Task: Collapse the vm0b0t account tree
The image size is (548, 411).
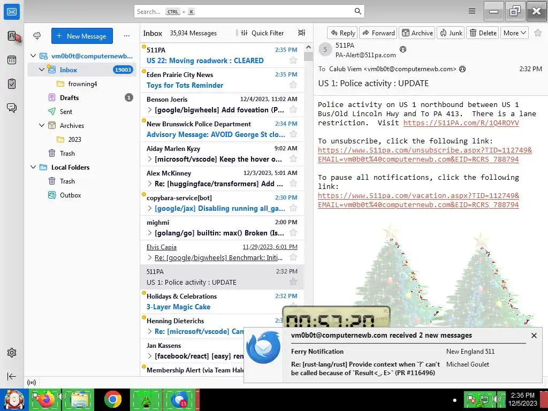Action: coord(33,56)
